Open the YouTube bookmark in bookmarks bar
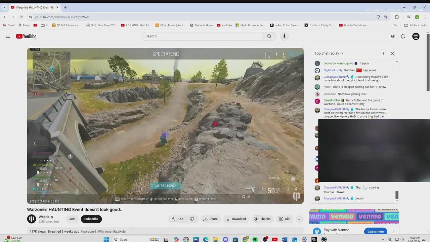430x242 pixels. [224, 25]
